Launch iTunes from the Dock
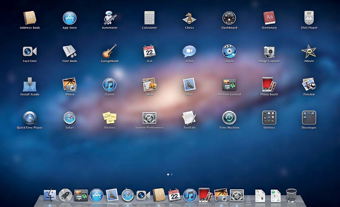The height and width of the screenshot is (207, 340). click(190, 195)
